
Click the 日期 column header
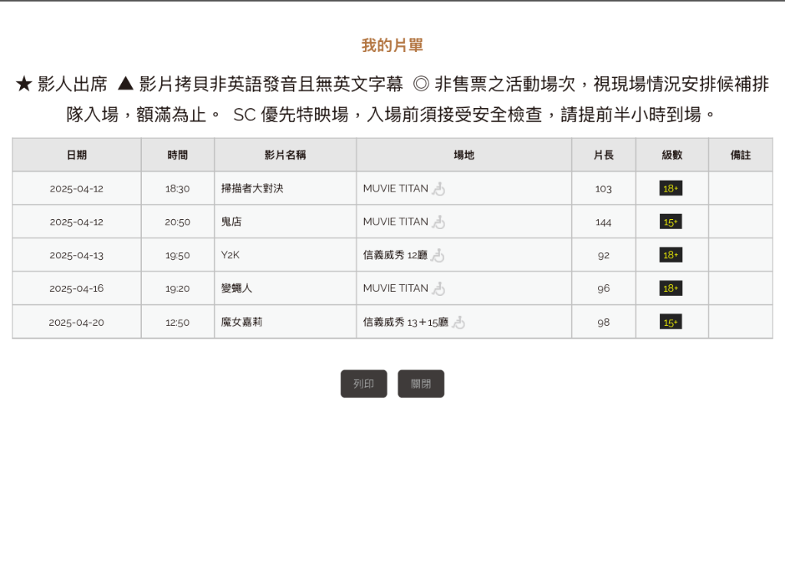tap(77, 155)
